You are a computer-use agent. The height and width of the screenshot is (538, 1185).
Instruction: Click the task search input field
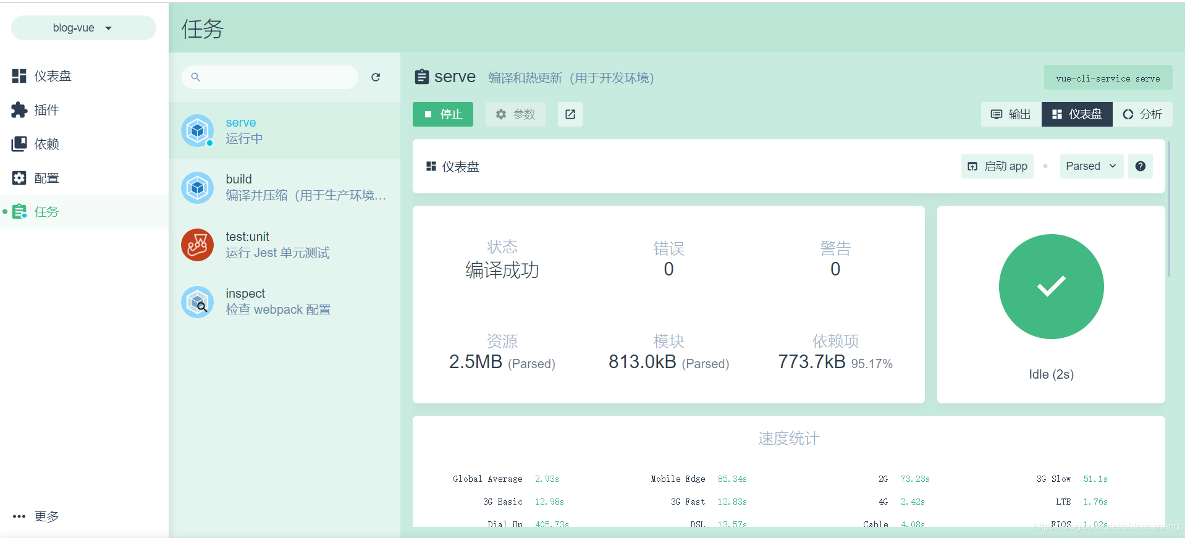click(x=270, y=77)
